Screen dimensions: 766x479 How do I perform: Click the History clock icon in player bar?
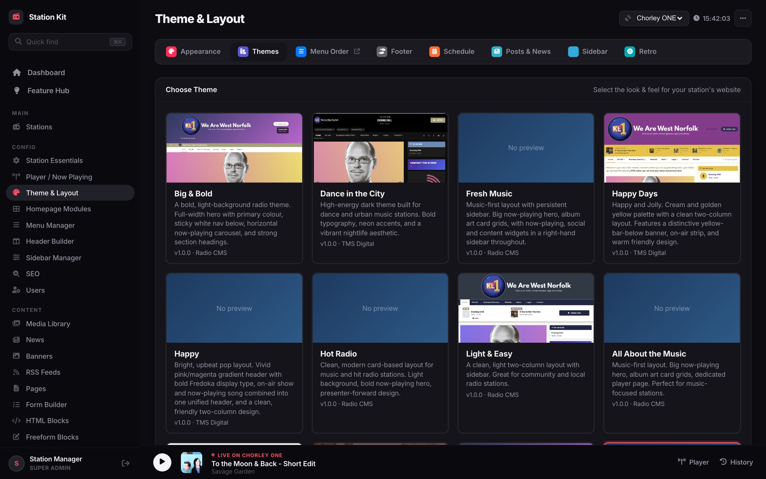pyautogui.click(x=723, y=462)
